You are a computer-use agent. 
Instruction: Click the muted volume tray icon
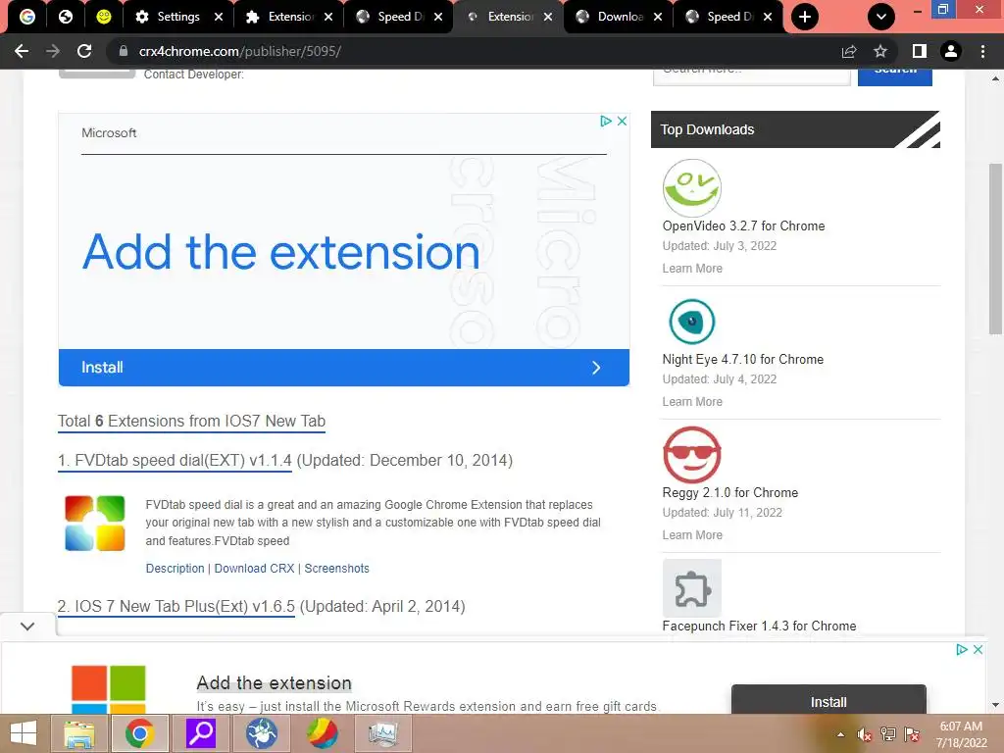pyautogui.click(x=865, y=734)
